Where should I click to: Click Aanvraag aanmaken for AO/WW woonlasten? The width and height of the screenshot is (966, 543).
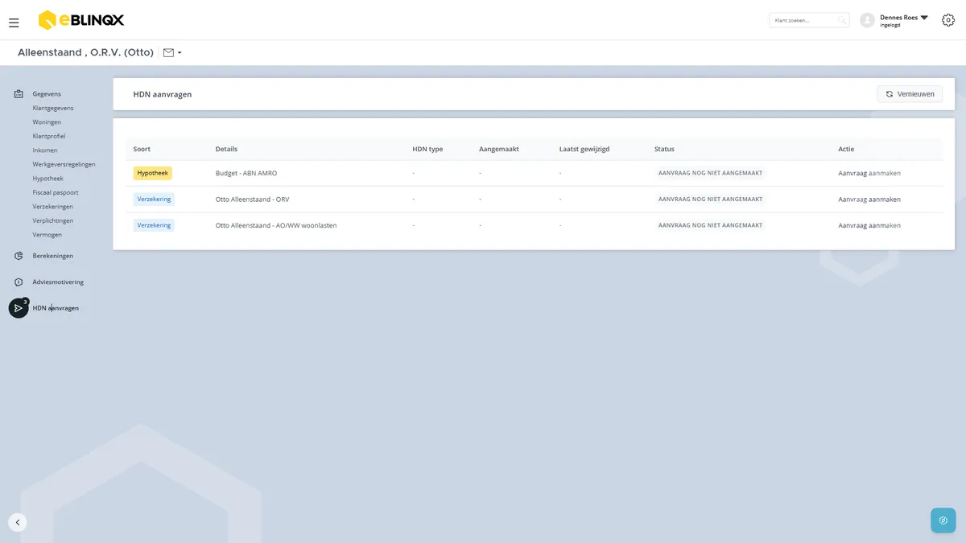click(869, 225)
